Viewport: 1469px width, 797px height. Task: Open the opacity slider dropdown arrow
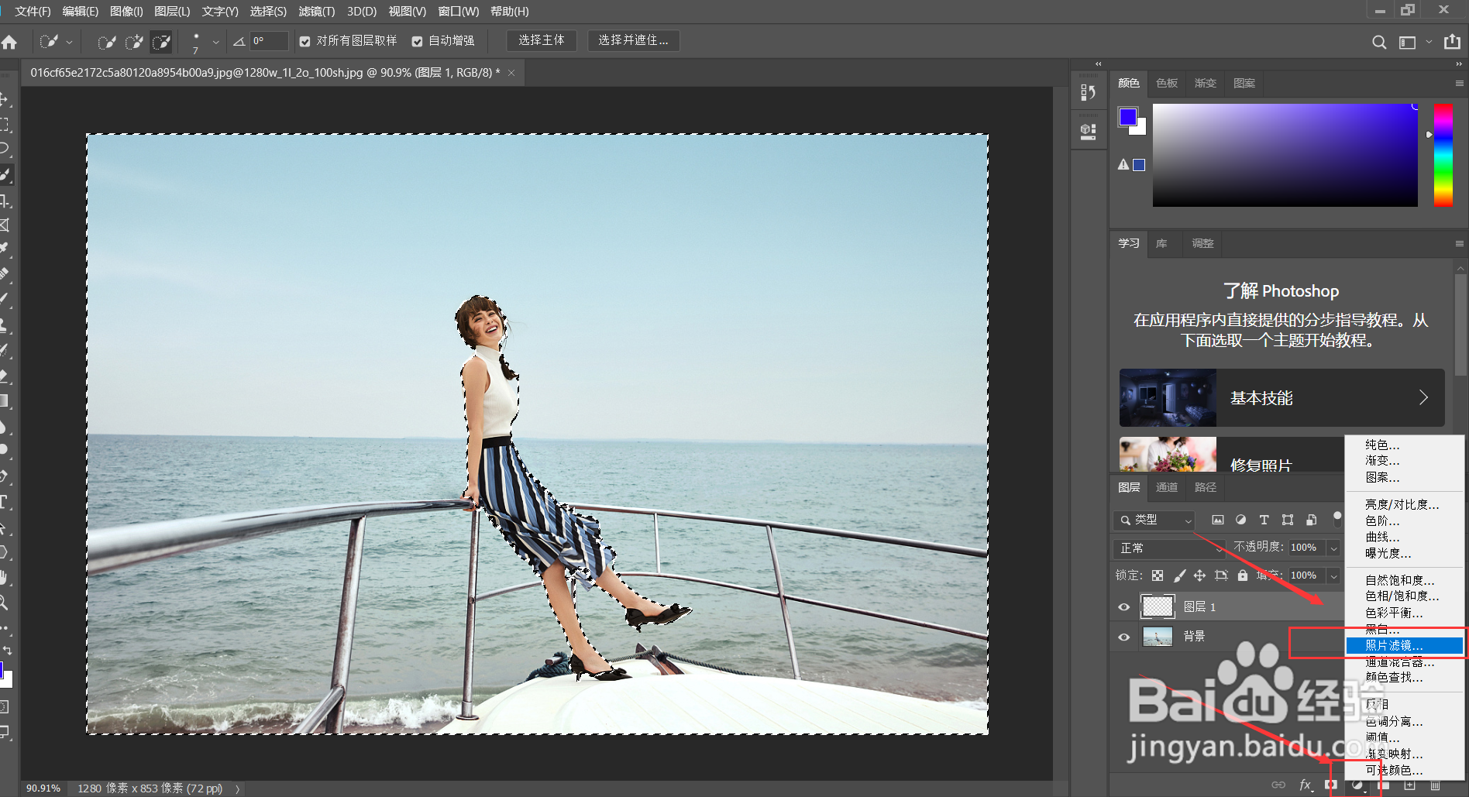click(x=1333, y=548)
